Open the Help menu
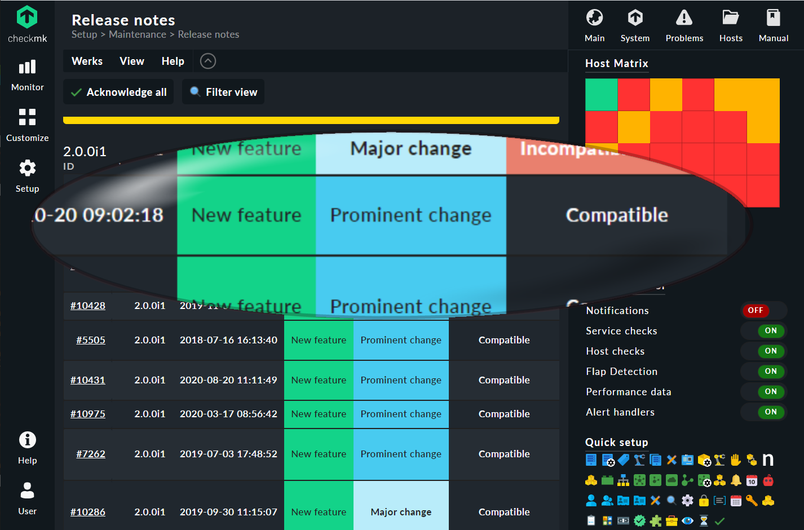 (173, 61)
